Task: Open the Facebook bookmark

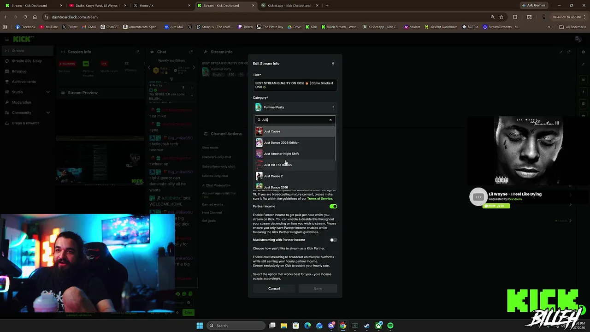Action: pos(25,27)
